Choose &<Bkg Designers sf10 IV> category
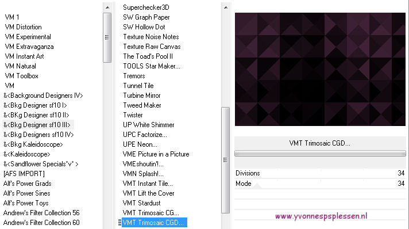 (x=38, y=135)
